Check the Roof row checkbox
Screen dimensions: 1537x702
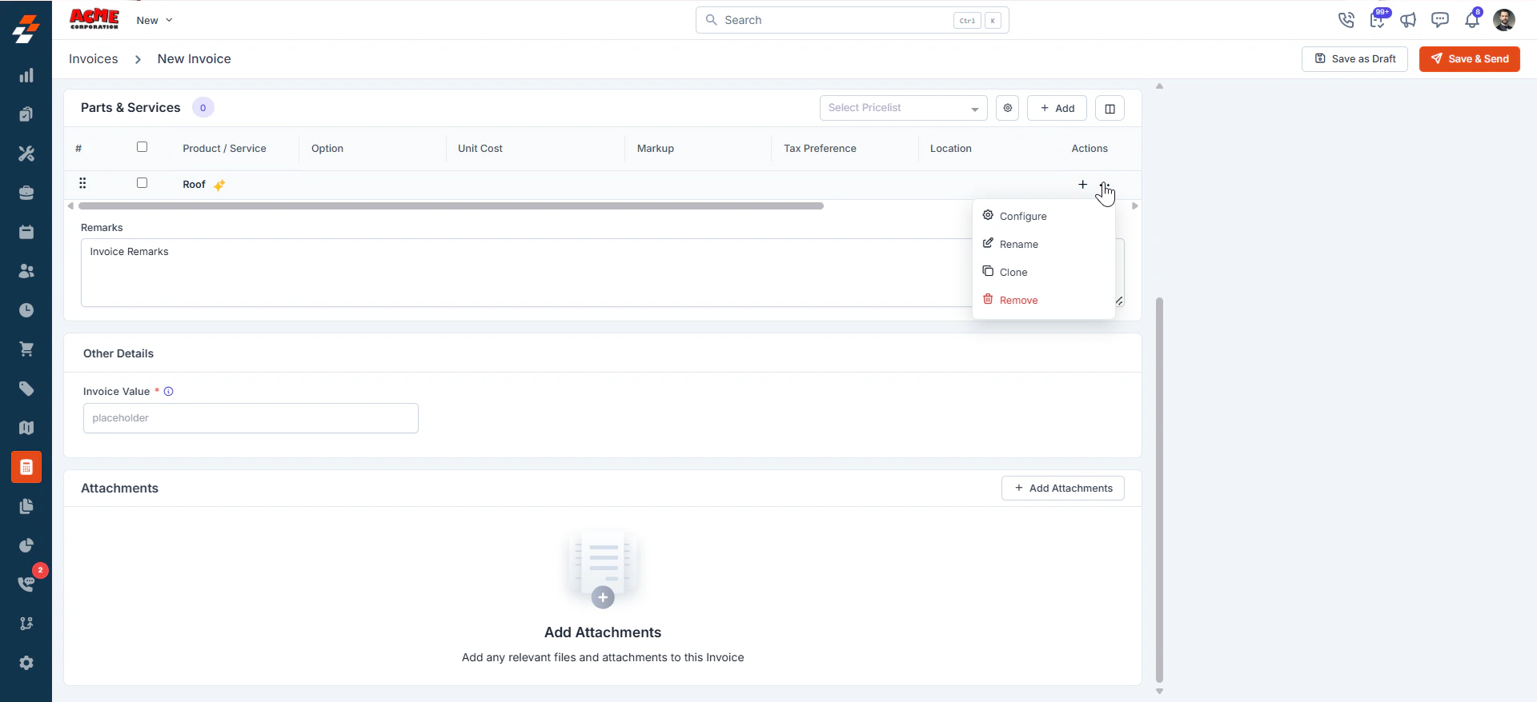142,183
